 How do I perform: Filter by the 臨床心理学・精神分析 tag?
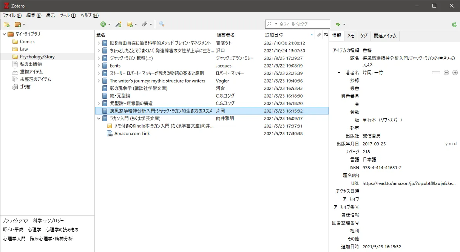point(51,238)
